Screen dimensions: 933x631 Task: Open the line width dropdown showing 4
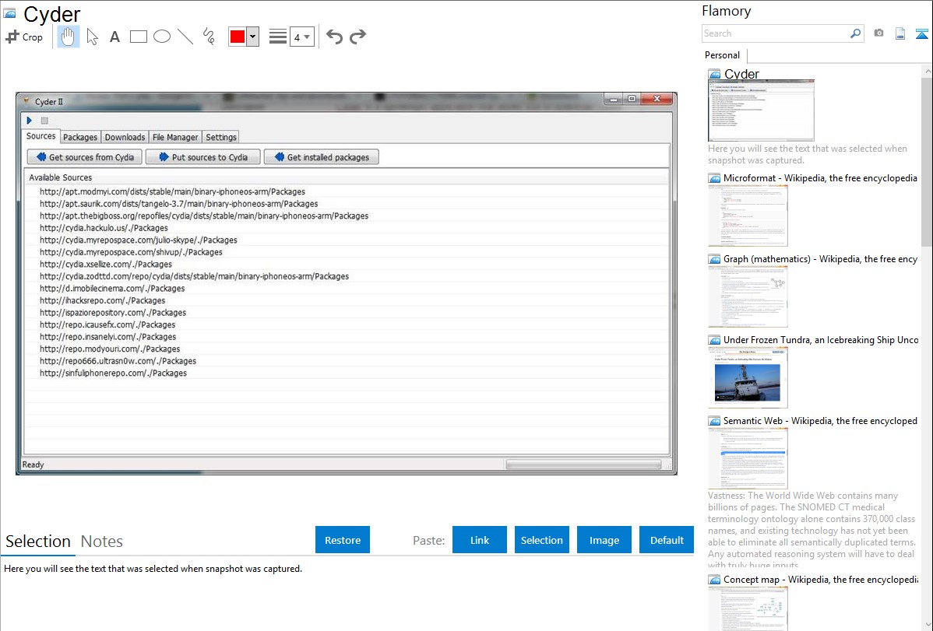coord(301,37)
